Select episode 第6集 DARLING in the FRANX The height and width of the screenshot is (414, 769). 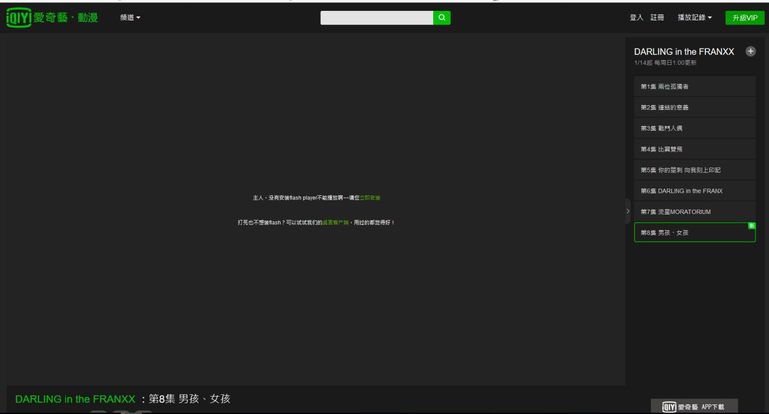tap(695, 191)
